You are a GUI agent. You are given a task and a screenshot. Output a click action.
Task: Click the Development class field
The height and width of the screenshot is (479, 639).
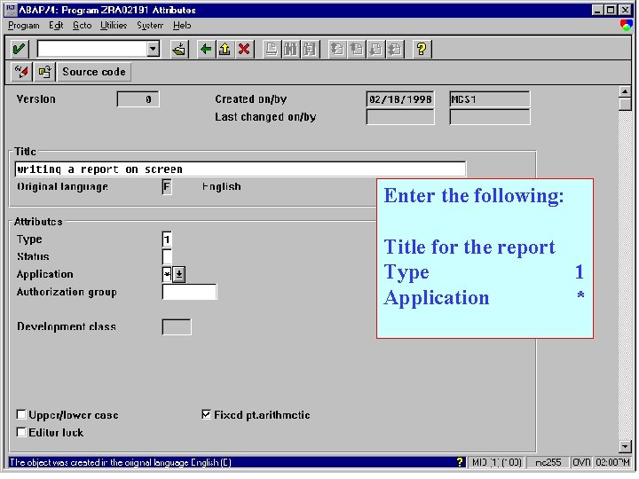point(177,326)
